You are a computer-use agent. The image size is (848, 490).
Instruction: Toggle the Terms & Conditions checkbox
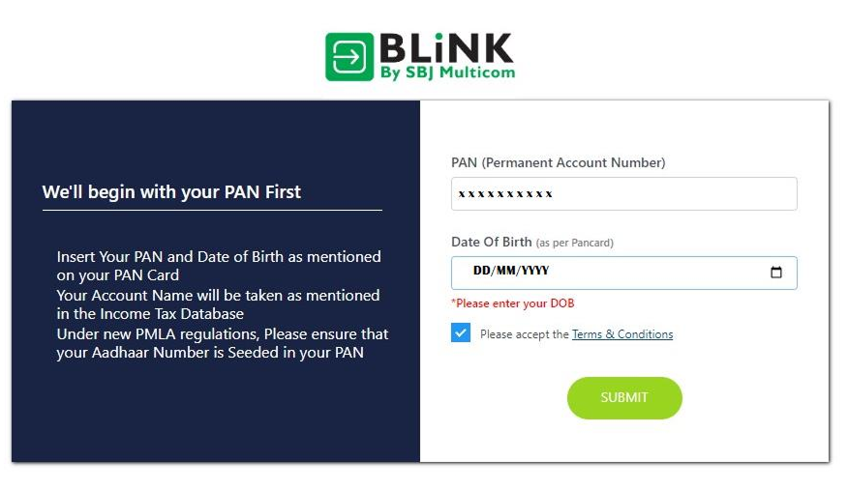tap(461, 333)
